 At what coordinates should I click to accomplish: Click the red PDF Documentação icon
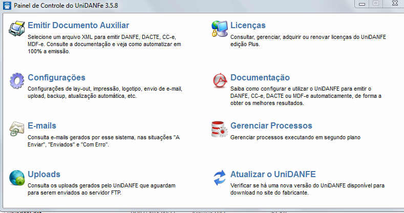220,80
